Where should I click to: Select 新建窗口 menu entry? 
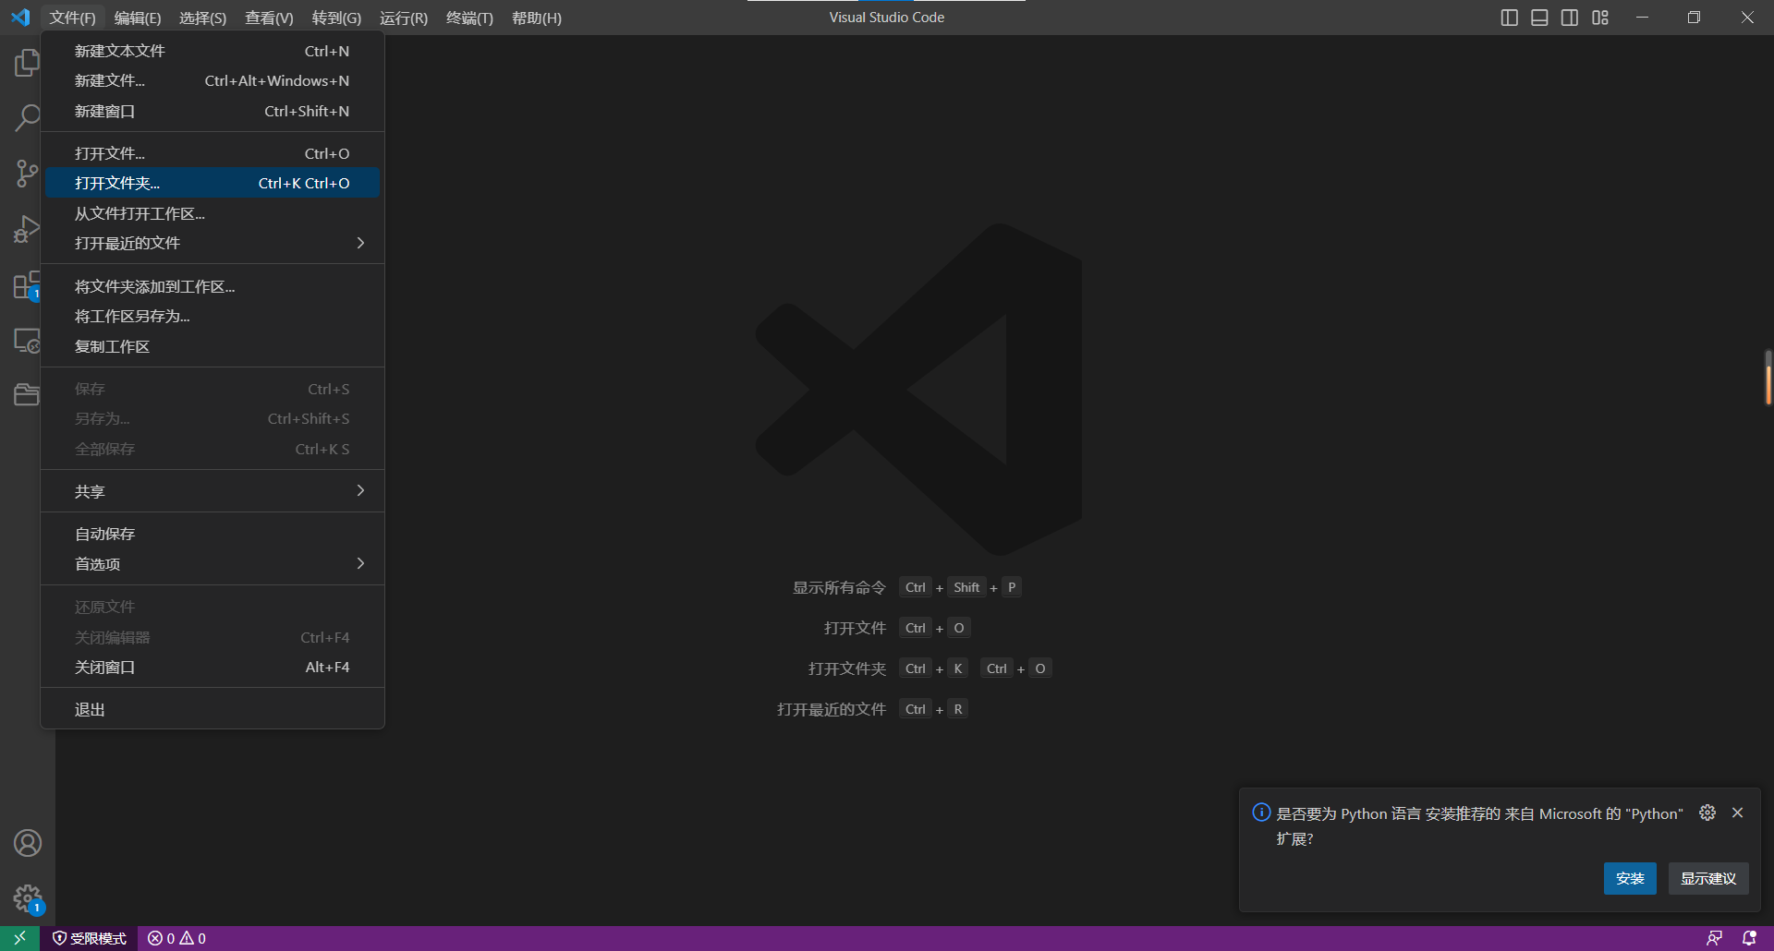[x=213, y=111]
